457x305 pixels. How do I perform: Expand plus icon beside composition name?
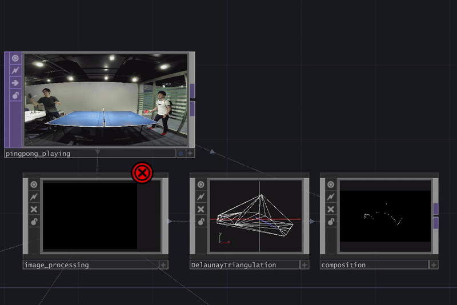point(434,265)
